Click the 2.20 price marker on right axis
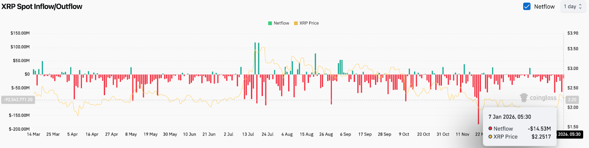This screenshot has width=589, height=148. point(572,100)
